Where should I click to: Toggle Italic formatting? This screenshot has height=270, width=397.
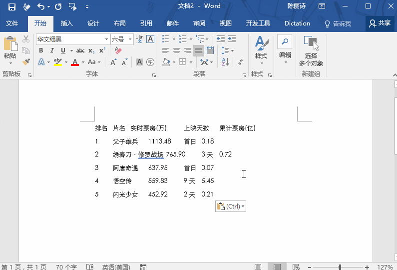52,50
